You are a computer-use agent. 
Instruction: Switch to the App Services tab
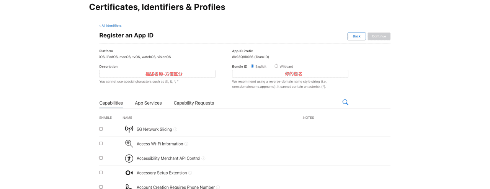click(148, 103)
